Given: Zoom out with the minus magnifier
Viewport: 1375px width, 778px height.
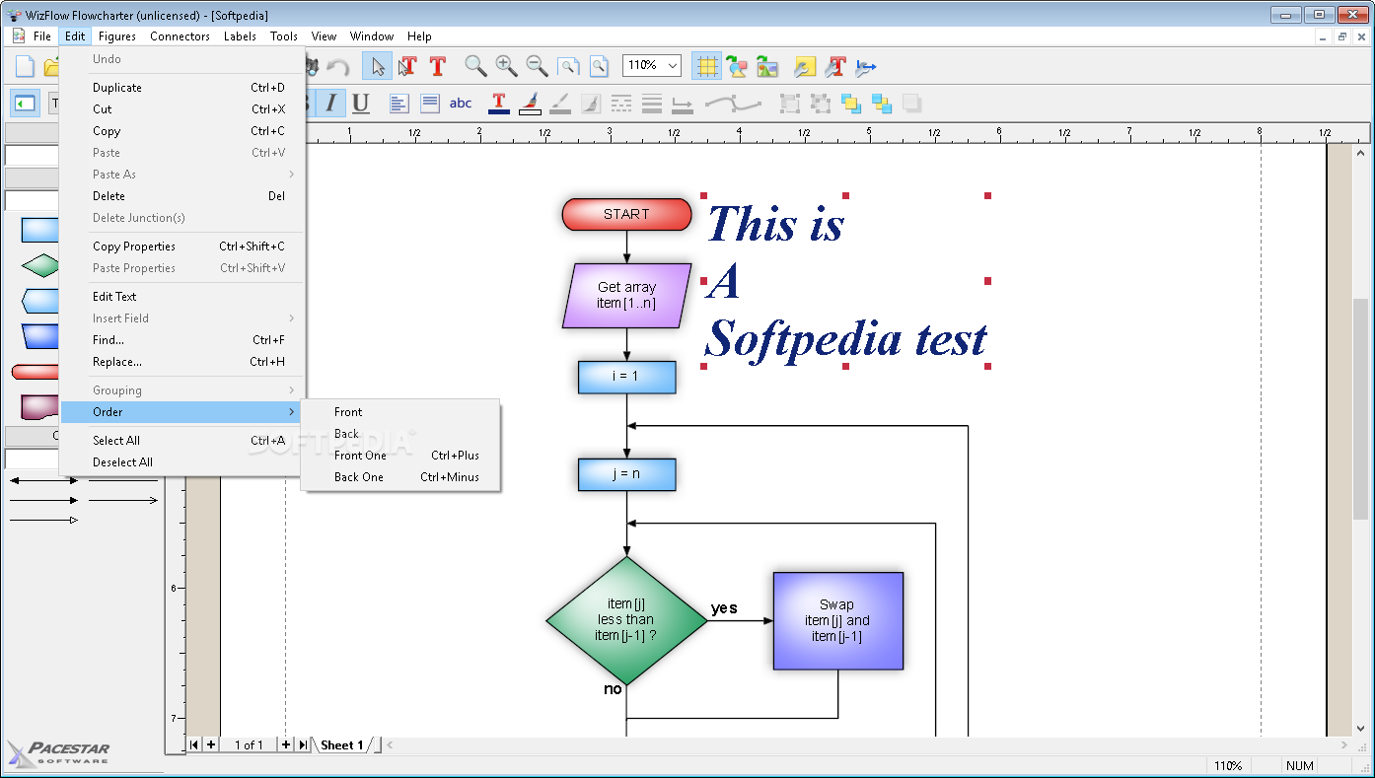Looking at the screenshot, I should 537,66.
